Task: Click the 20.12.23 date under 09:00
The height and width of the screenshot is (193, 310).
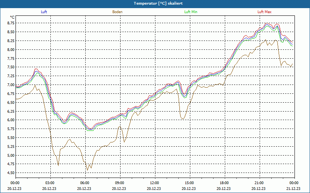Action: [x=119, y=188]
